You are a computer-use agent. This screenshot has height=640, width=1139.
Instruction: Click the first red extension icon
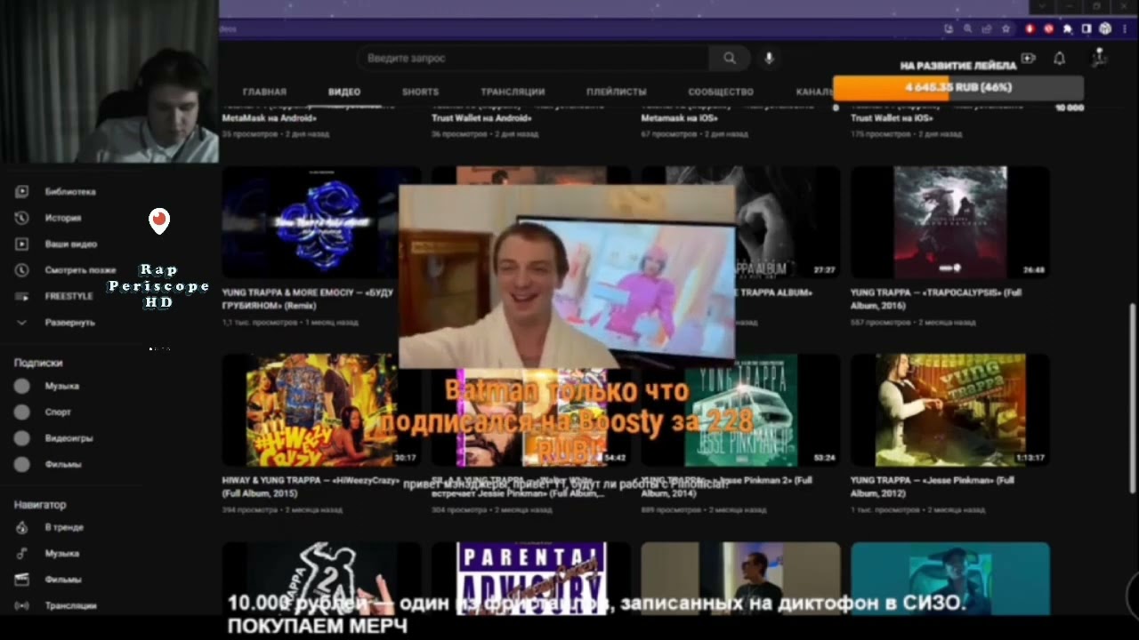1030,28
